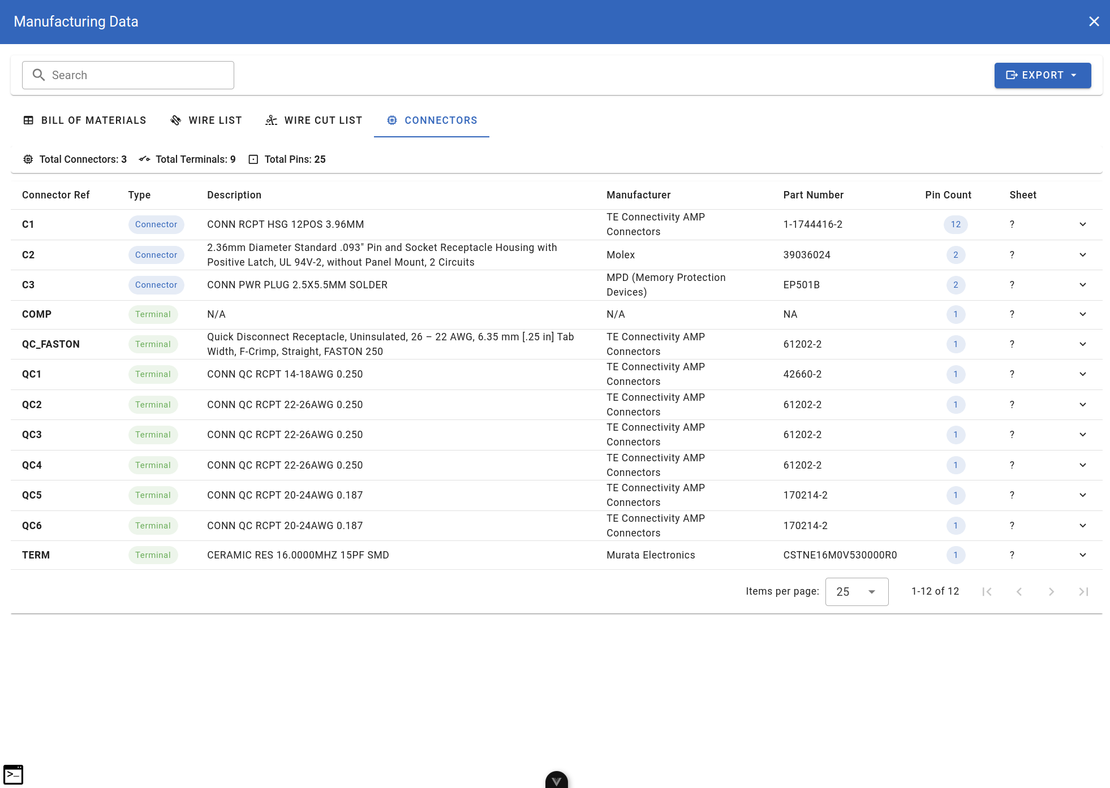Click the Total Connectors chip icon
Screen dimensions: 1110x788
click(28, 159)
